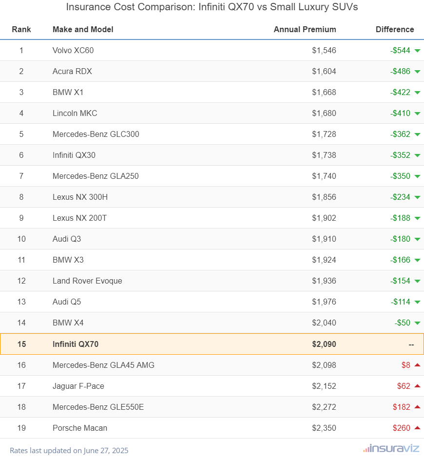Click the green down arrow in BMW X4 row

pos(417,323)
